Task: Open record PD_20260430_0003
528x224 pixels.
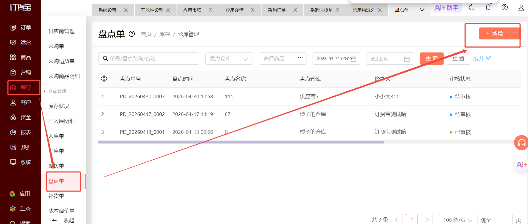Action: coord(142,96)
